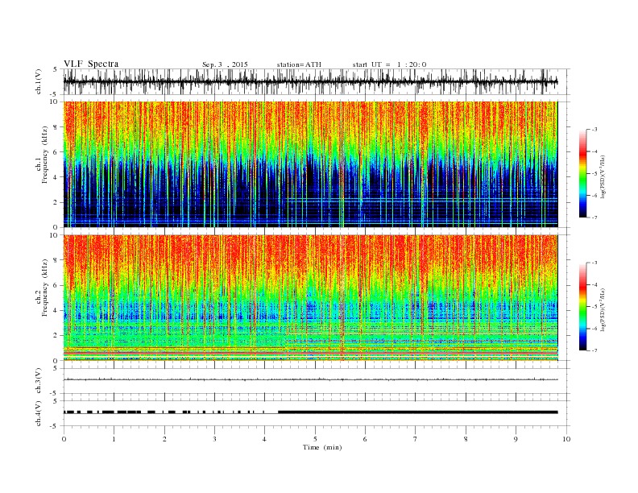638x493 pixels.
Task: Click inside the ch.1 spectrogram panel
Action: (310, 164)
